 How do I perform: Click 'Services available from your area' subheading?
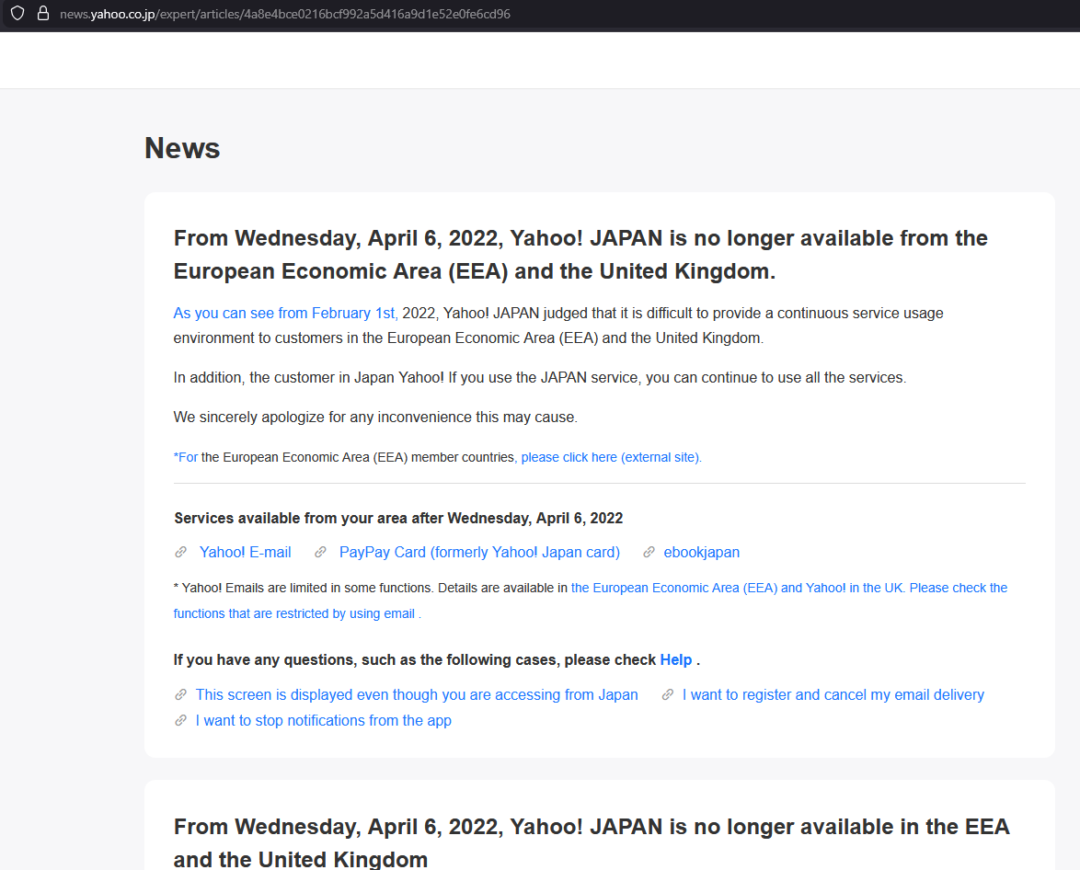click(398, 518)
